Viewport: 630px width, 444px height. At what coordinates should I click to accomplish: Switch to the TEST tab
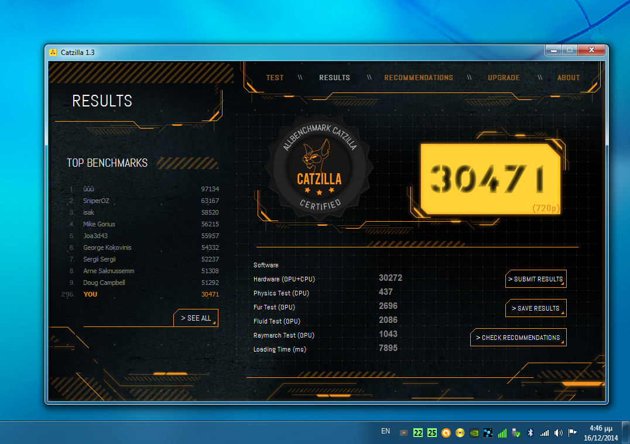coord(275,77)
